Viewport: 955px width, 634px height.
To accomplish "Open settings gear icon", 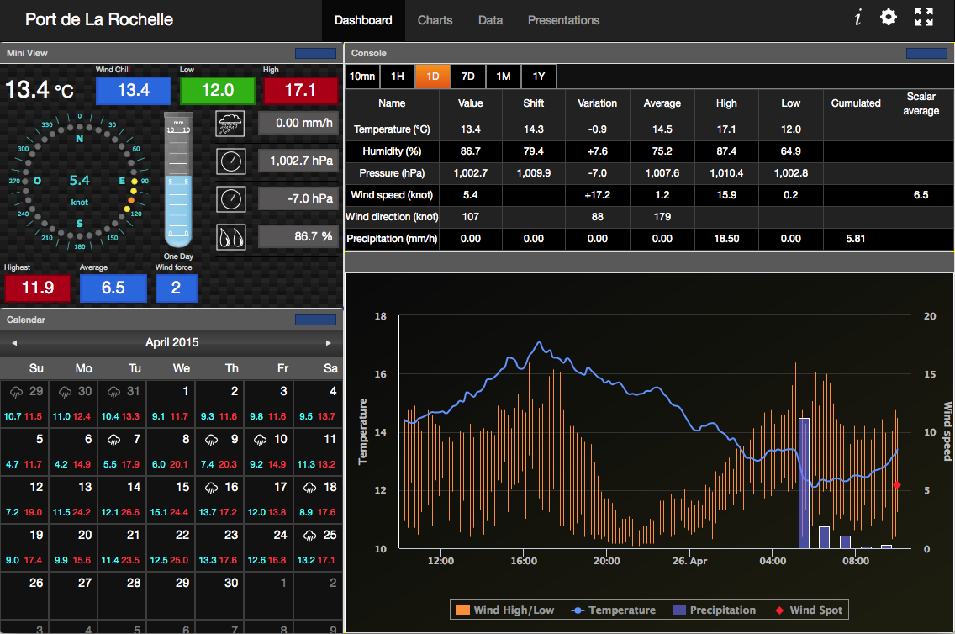I will [889, 18].
